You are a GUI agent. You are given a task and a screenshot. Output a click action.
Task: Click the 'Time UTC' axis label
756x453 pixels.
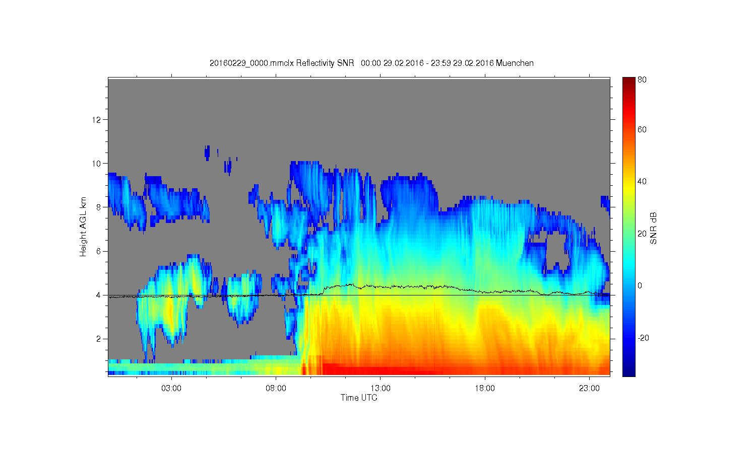click(359, 398)
